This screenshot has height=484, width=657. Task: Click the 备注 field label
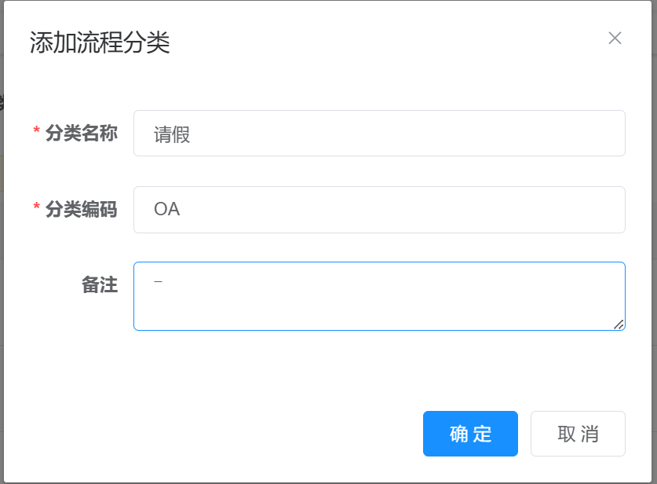point(100,285)
